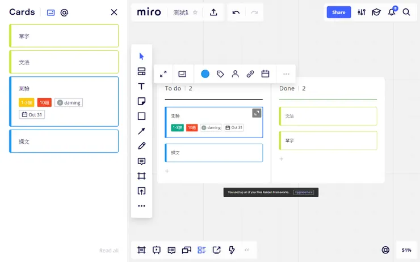Open 文法 card in Cards panel
Screen dimensions: 420x262
(x=64, y=62)
